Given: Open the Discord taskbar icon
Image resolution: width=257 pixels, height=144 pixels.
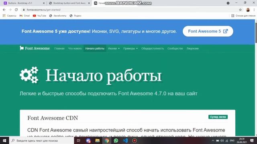Looking at the screenshot, I should click(x=88, y=140).
